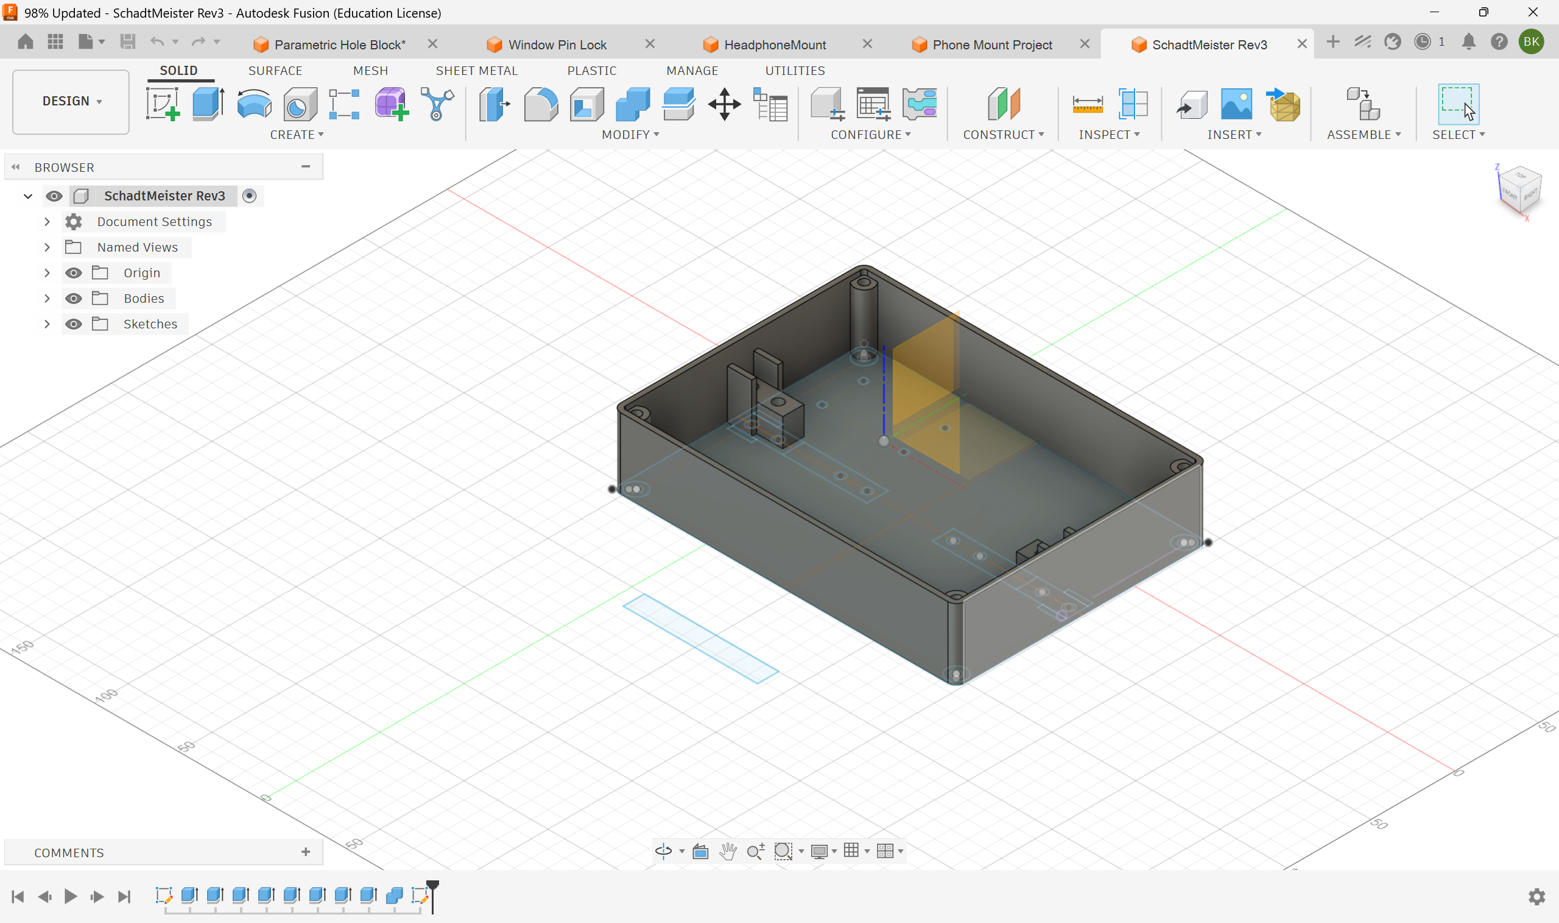
Task: Open the DESIGN workspace dropdown
Action: coord(71,101)
